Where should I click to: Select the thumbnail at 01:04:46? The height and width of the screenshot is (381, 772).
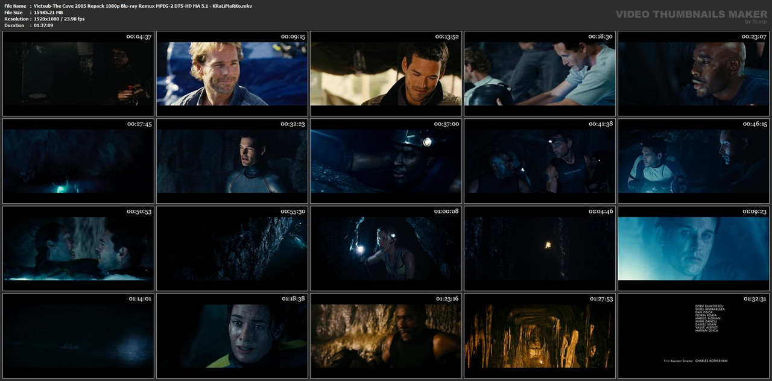[x=540, y=248]
